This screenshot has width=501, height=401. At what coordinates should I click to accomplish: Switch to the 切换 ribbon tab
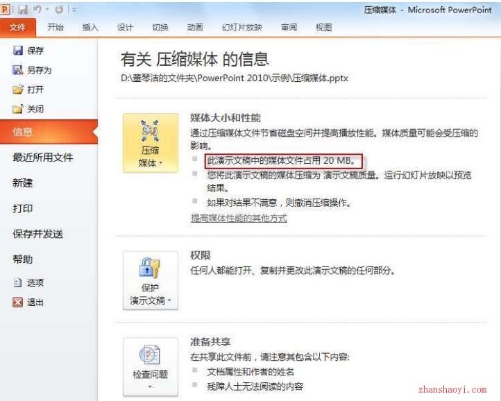(x=160, y=28)
